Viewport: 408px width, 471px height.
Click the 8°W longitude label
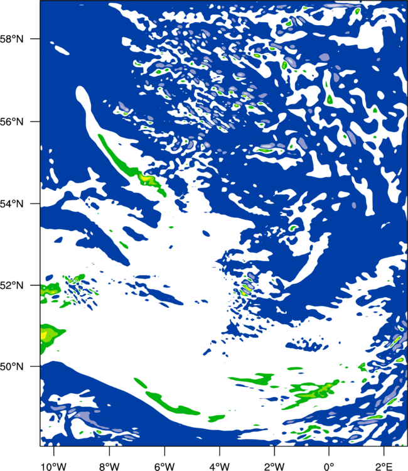[x=109, y=467]
